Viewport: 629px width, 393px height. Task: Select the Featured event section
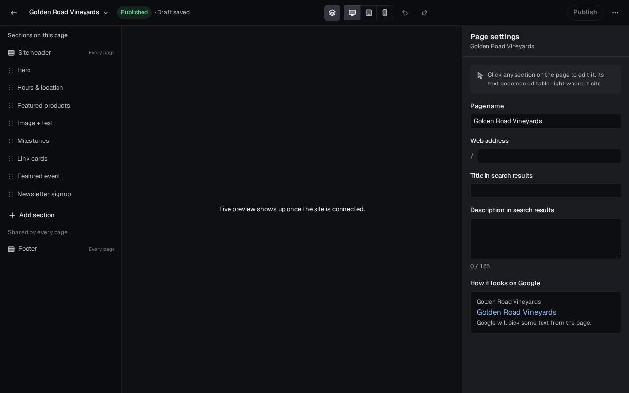tap(61, 176)
